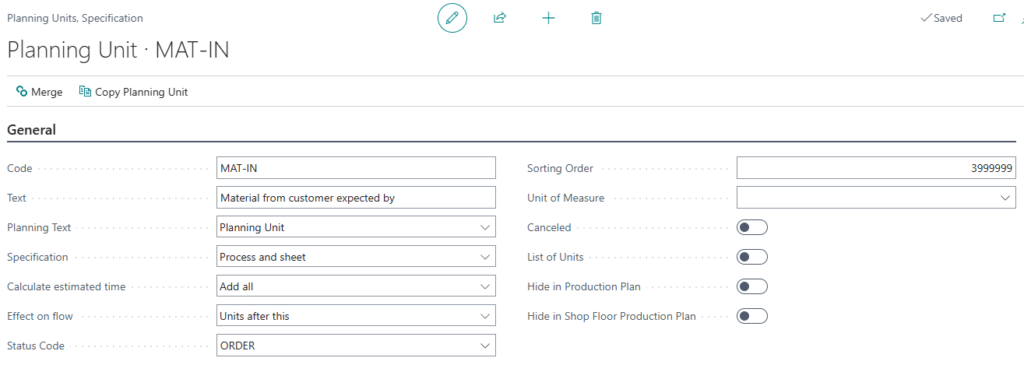Click the Text input field
The height and width of the screenshot is (372, 1024).
(x=356, y=198)
